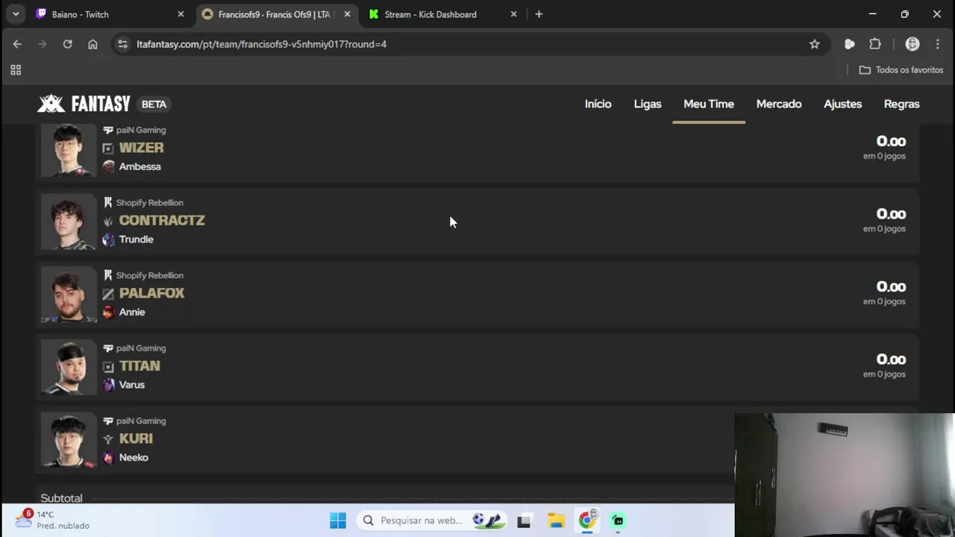Click CONTRACTZ's player photo

69,222
